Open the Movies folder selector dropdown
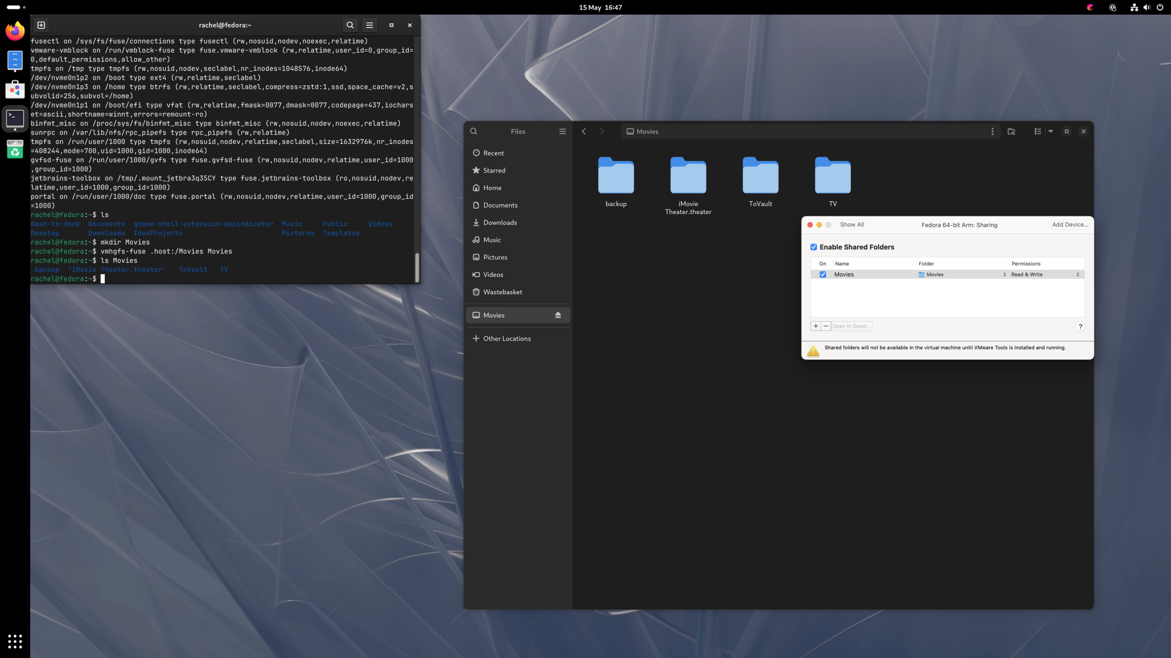Viewport: 1171px width, 658px height. point(962,274)
